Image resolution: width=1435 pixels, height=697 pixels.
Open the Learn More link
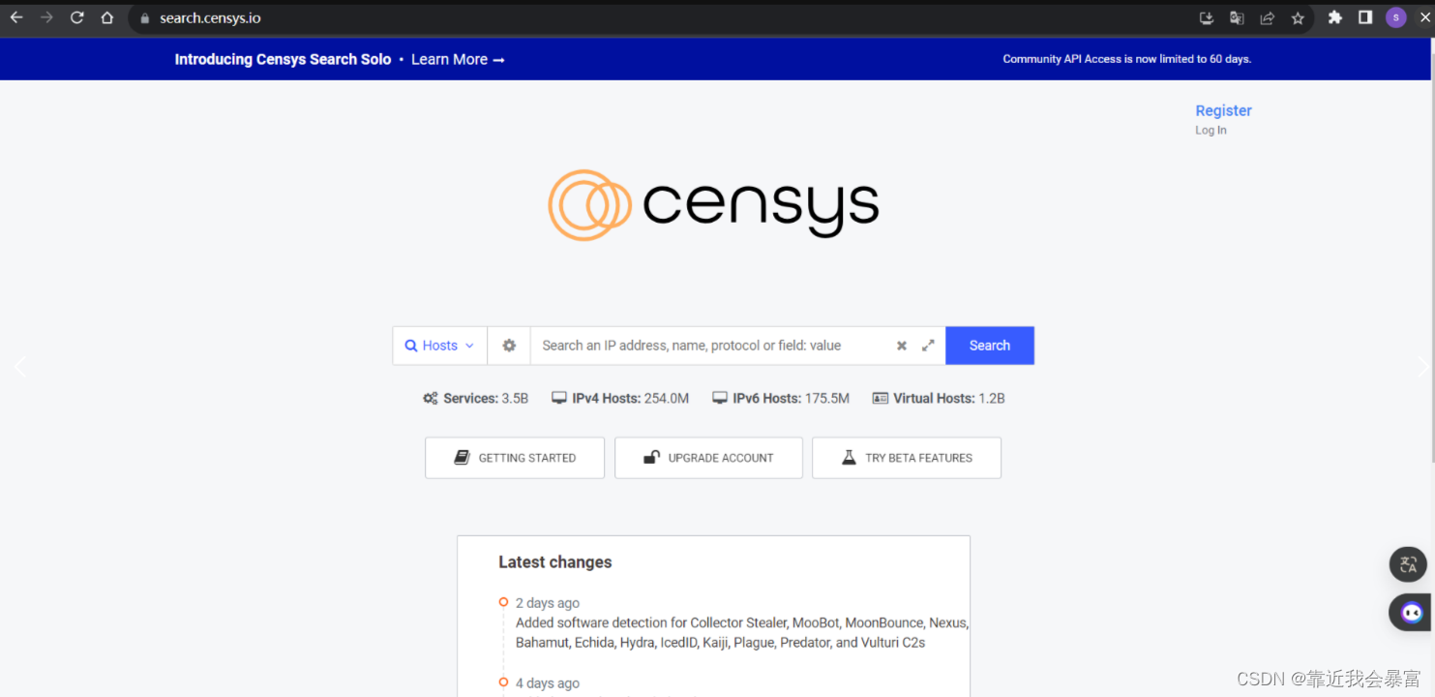click(458, 59)
